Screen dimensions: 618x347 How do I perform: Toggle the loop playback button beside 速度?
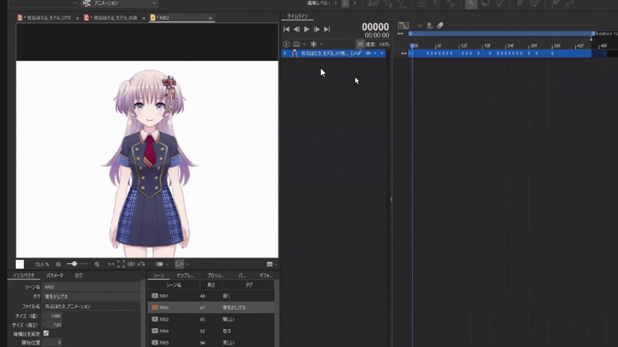click(x=360, y=44)
